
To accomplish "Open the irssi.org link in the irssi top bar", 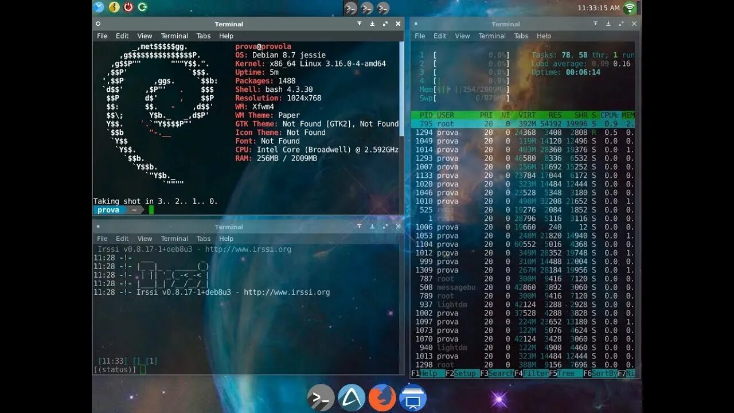I will pyautogui.click(x=248, y=249).
